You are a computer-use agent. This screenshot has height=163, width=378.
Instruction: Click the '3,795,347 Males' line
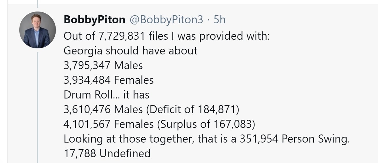[x=103, y=66]
